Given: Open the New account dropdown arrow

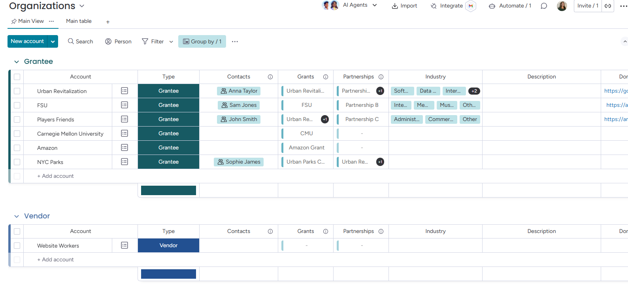Looking at the screenshot, I should coord(53,41).
